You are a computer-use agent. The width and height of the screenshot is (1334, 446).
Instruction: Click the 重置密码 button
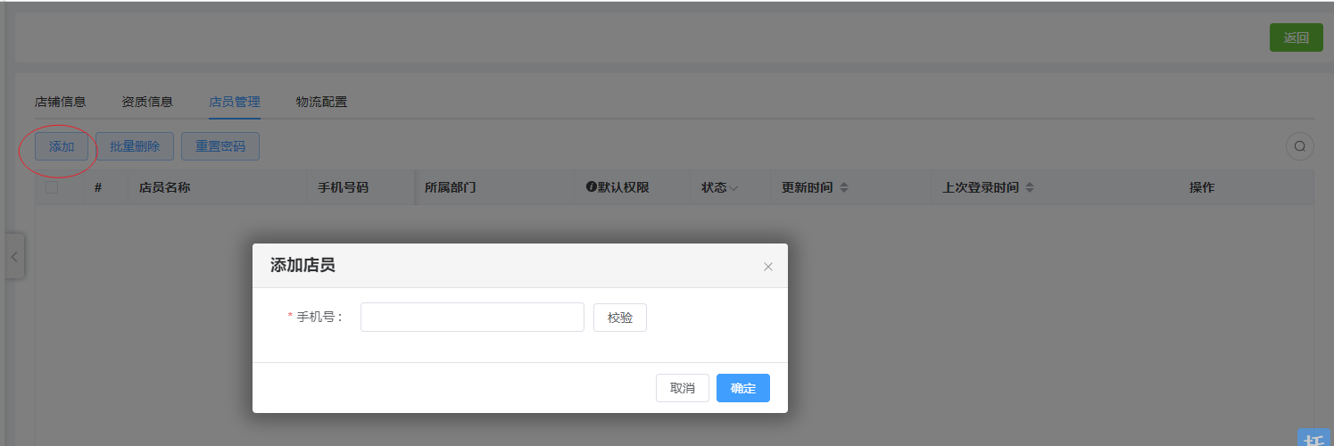(x=220, y=146)
